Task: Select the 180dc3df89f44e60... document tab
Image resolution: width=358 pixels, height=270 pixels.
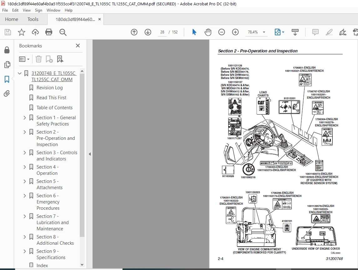Action: pos(75,19)
